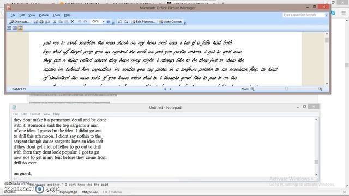
Task: Open the Picture menu
Action: 44,15
